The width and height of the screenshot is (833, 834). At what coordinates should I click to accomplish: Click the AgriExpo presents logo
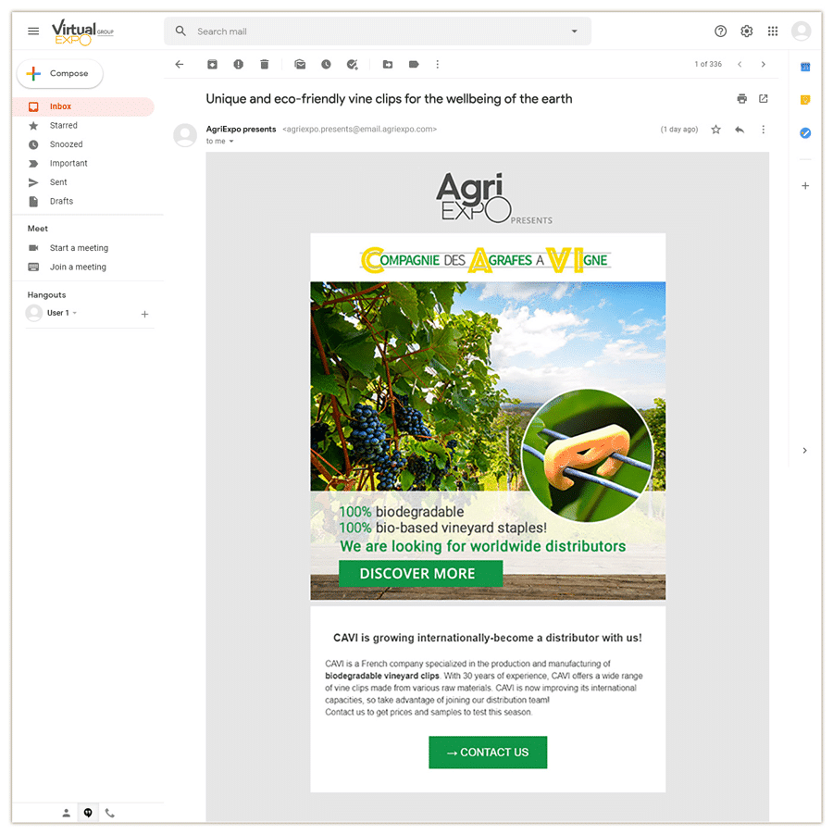coord(493,198)
